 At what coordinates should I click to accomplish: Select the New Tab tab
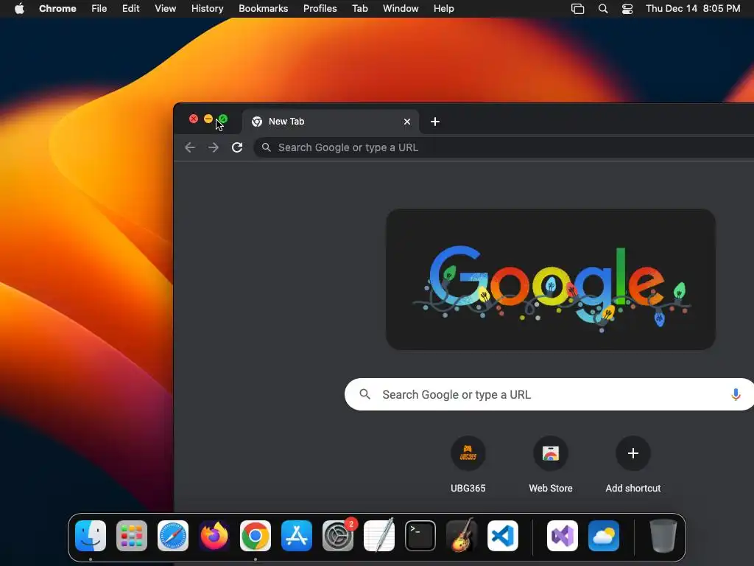point(331,122)
